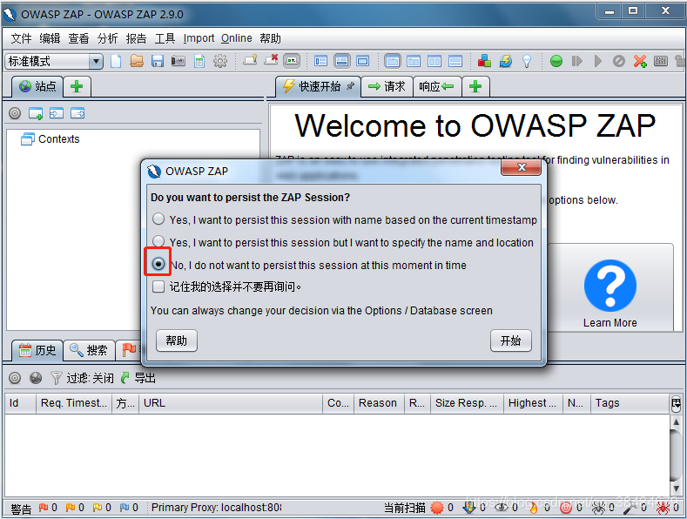The width and height of the screenshot is (687, 519).
Task: Click the Size Resp. column header
Action: (x=467, y=403)
